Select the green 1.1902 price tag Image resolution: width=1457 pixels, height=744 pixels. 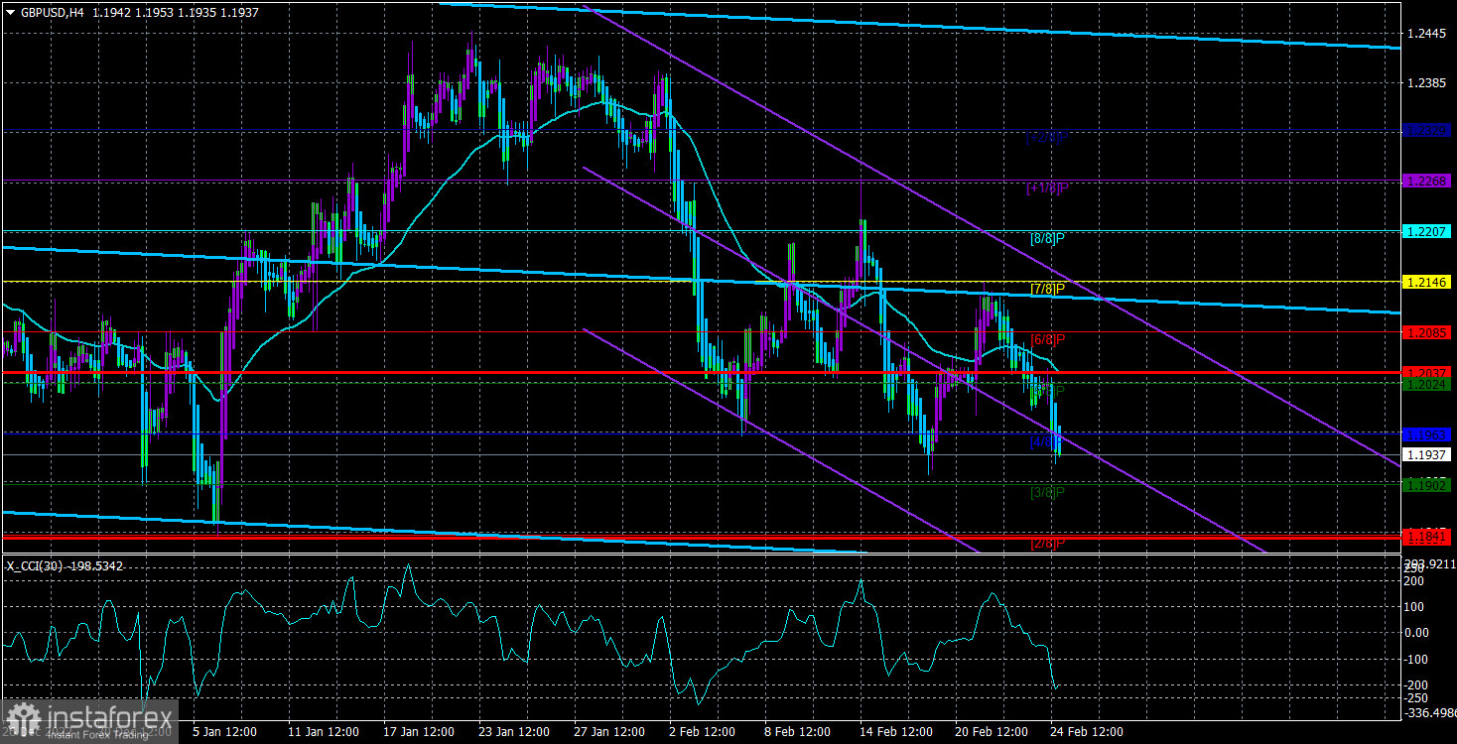[1427, 484]
